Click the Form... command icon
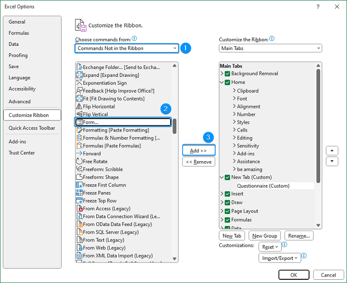The height and width of the screenshot is (283, 347). click(79, 122)
